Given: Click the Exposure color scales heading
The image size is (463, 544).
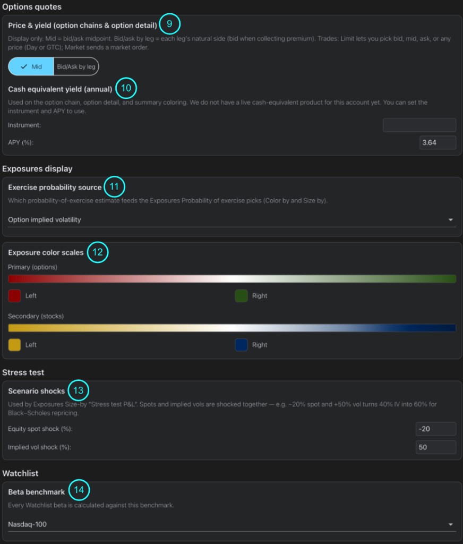Looking at the screenshot, I should 46,252.
